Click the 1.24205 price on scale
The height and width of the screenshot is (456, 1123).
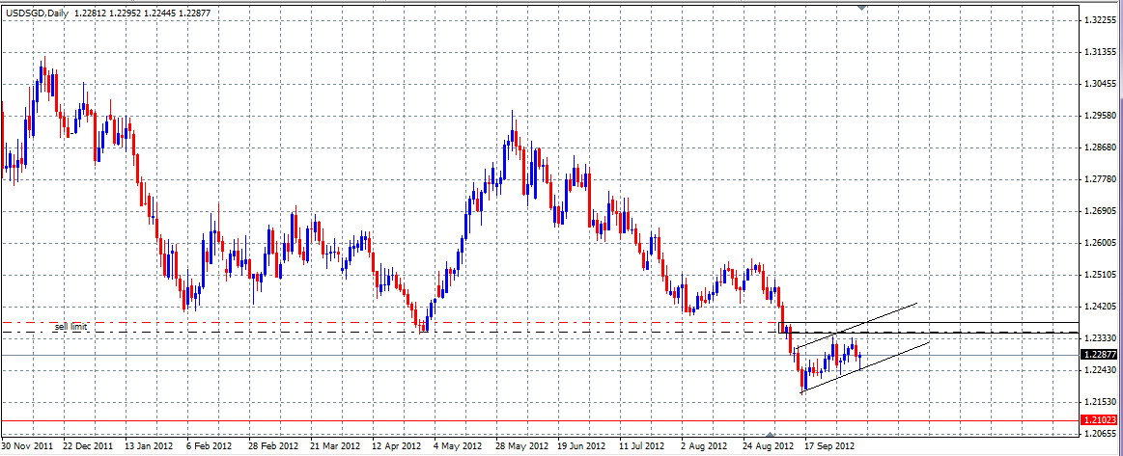click(1100, 307)
